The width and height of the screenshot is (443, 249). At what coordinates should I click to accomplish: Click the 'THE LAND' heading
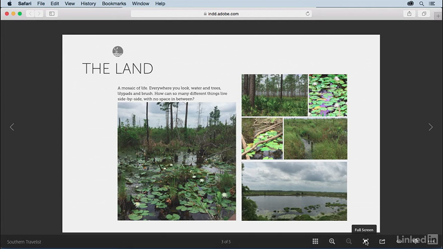[117, 68]
